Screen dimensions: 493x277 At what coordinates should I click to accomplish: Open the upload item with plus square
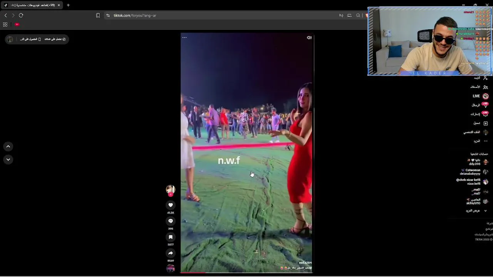pos(481,123)
